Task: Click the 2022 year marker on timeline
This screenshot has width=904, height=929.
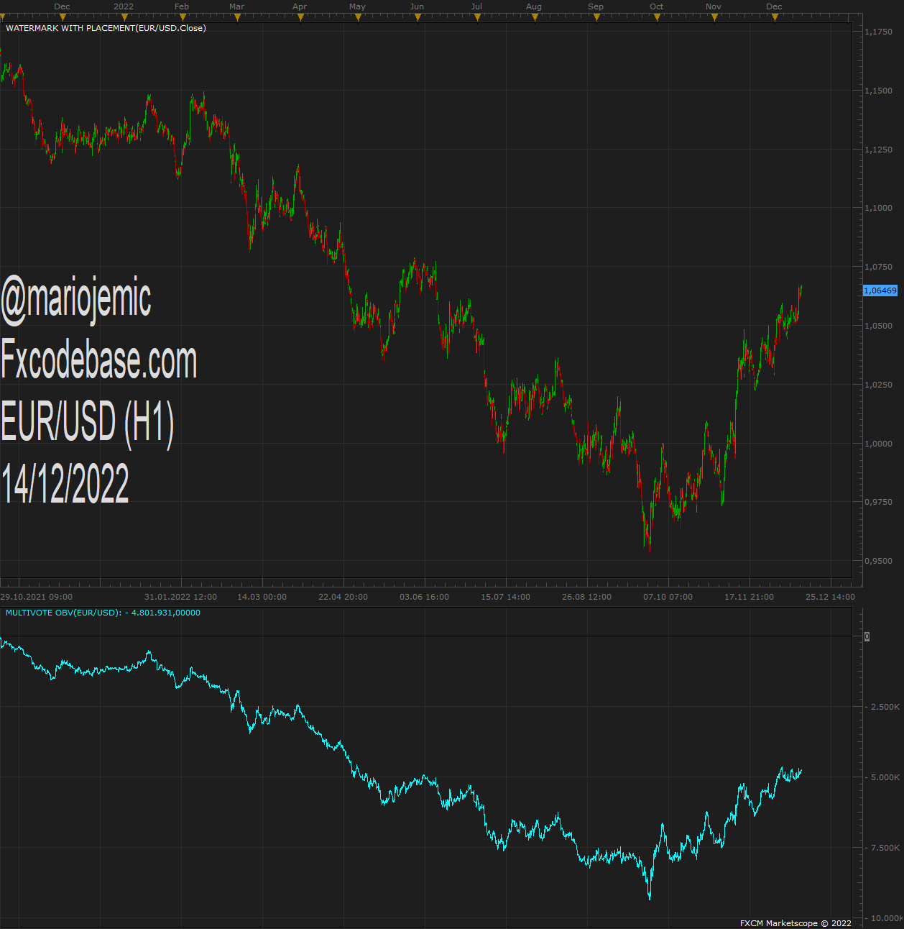Action: (x=124, y=6)
